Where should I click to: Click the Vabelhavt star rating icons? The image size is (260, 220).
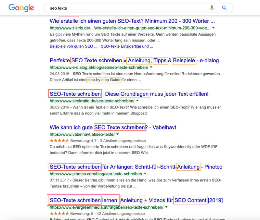[x=59, y=141]
